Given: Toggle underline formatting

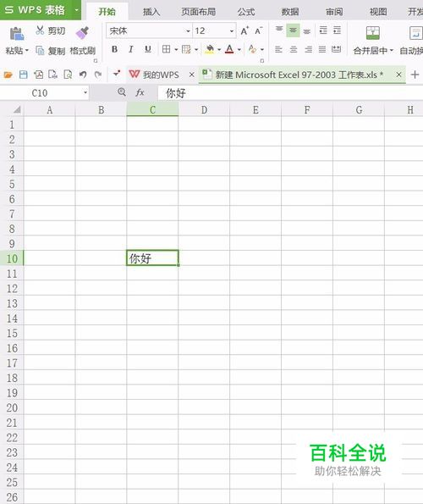Looking at the screenshot, I should (148, 49).
